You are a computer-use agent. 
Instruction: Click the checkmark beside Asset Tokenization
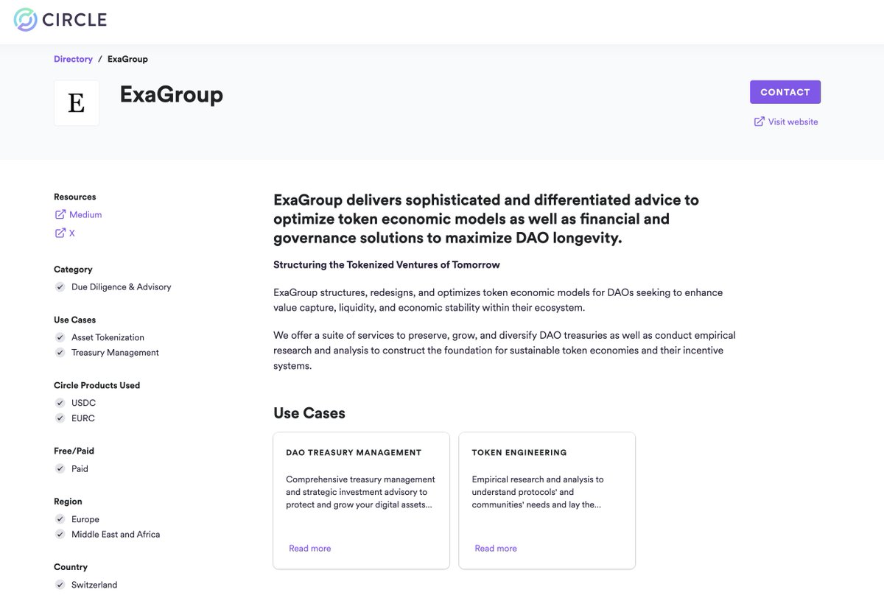60,337
